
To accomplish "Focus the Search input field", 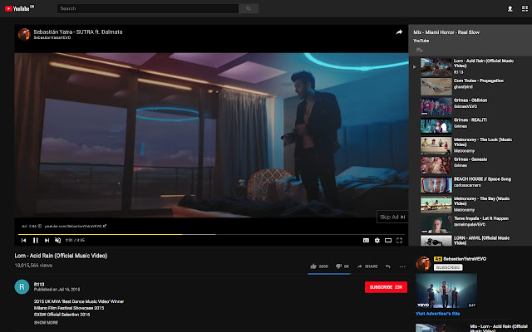I will [148, 8].
